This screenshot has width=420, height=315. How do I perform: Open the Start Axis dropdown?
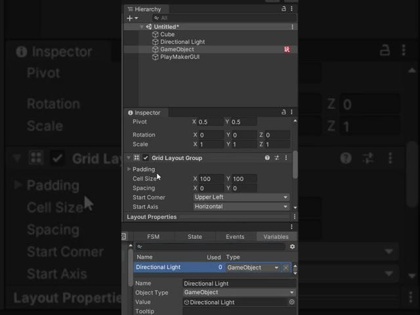[241, 207]
